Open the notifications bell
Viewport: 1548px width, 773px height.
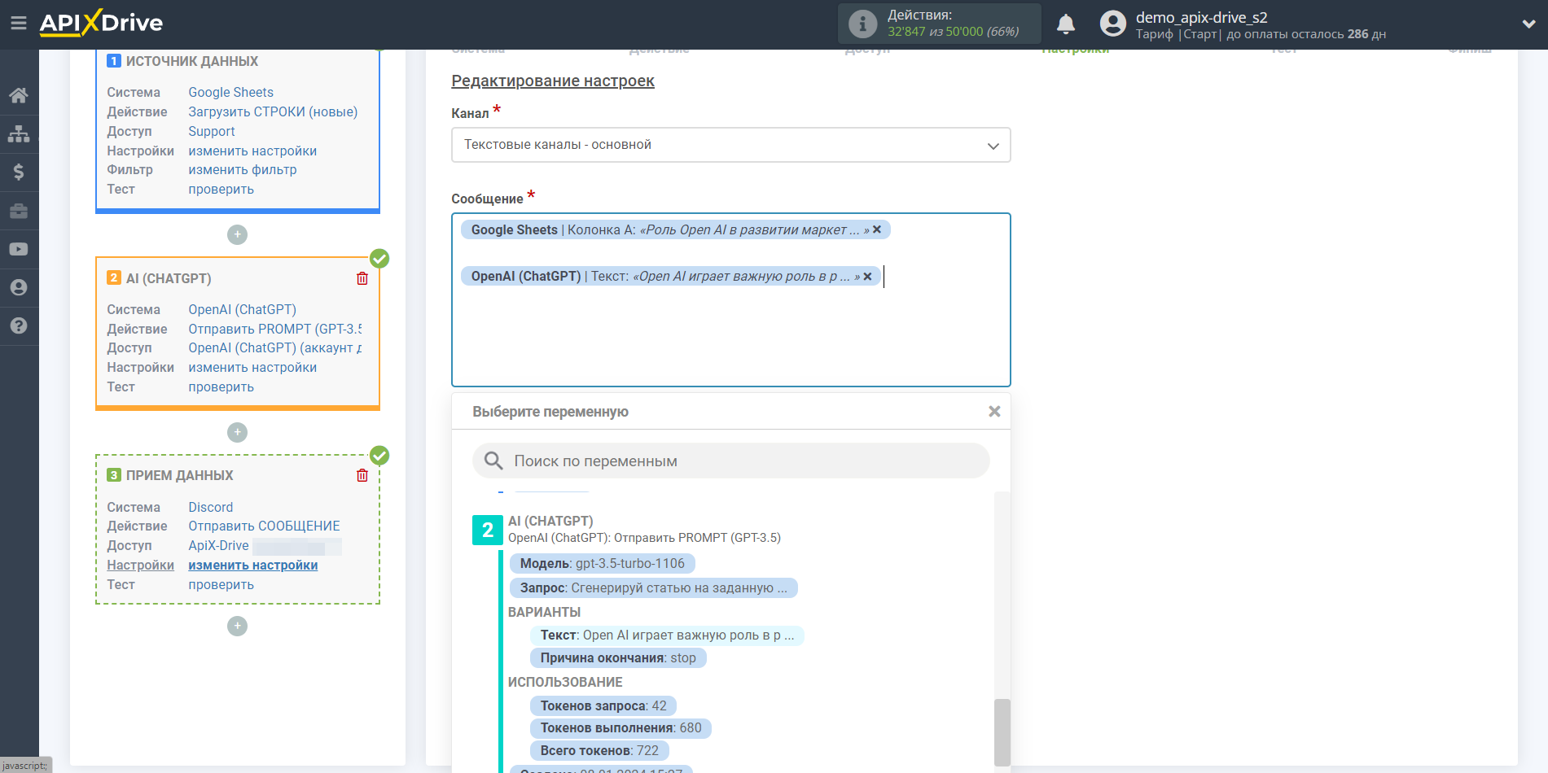(x=1066, y=24)
